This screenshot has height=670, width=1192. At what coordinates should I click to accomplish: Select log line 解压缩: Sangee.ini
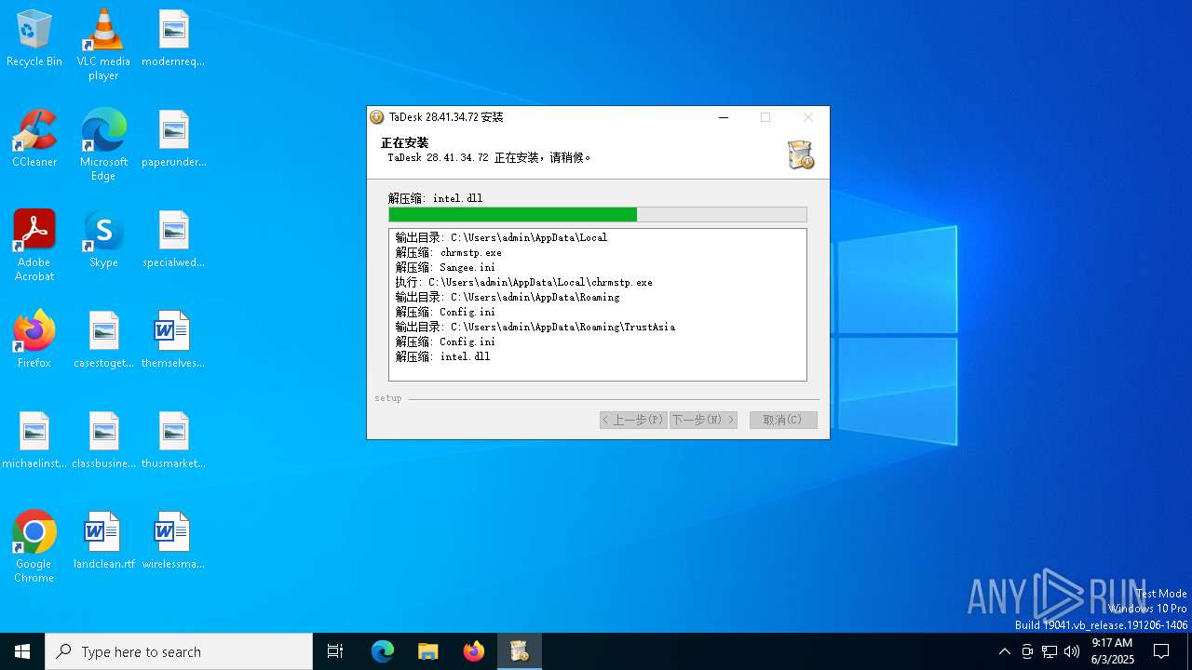click(446, 267)
